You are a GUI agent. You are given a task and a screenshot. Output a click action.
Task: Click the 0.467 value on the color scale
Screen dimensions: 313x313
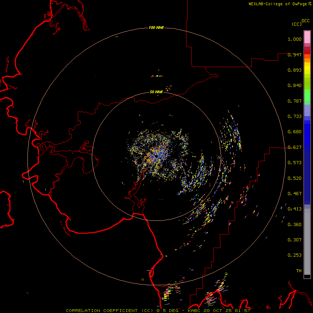pos(295,194)
